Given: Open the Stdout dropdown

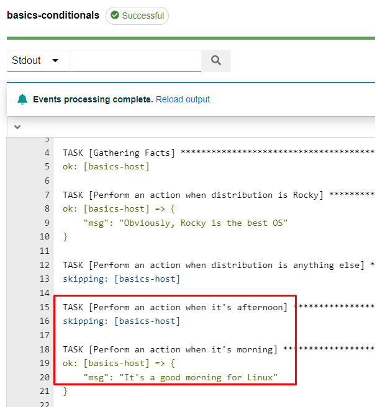Looking at the screenshot, I should pos(36,61).
